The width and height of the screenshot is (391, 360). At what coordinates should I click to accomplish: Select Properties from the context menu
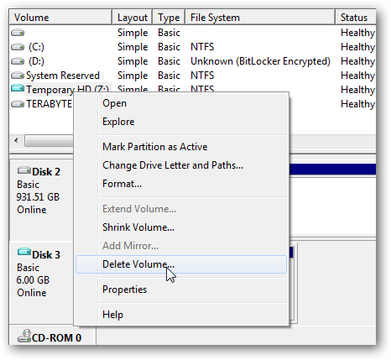[124, 290]
